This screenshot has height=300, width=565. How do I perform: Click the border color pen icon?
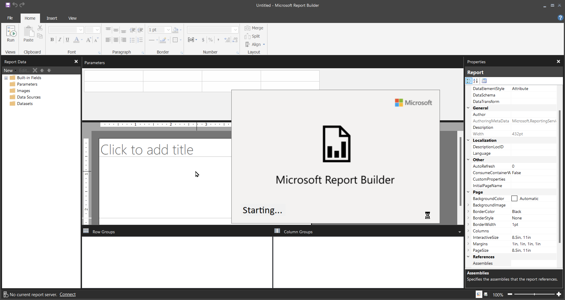click(163, 40)
